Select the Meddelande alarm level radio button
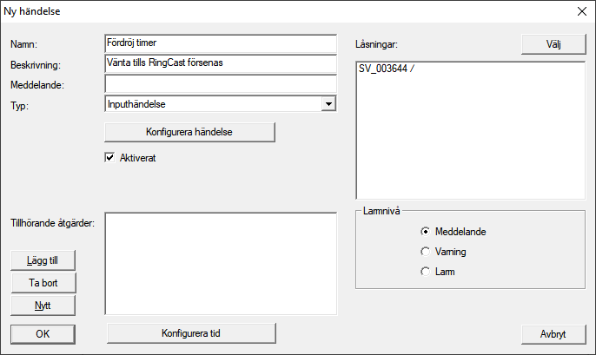Screen dimensions: 596x355 click(x=425, y=232)
